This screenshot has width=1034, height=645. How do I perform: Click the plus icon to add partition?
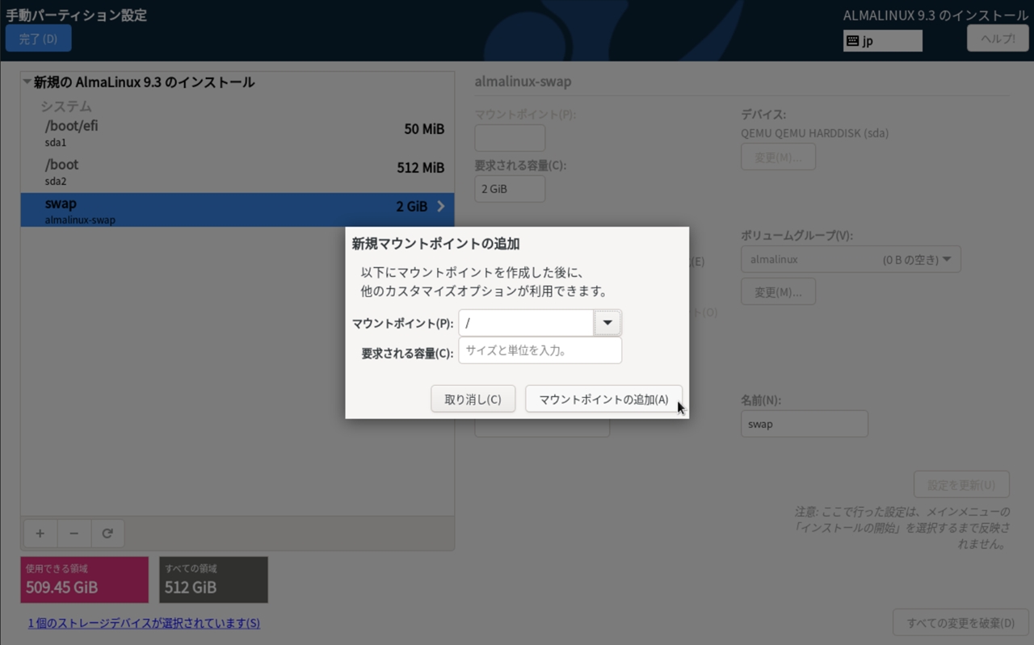click(x=40, y=534)
